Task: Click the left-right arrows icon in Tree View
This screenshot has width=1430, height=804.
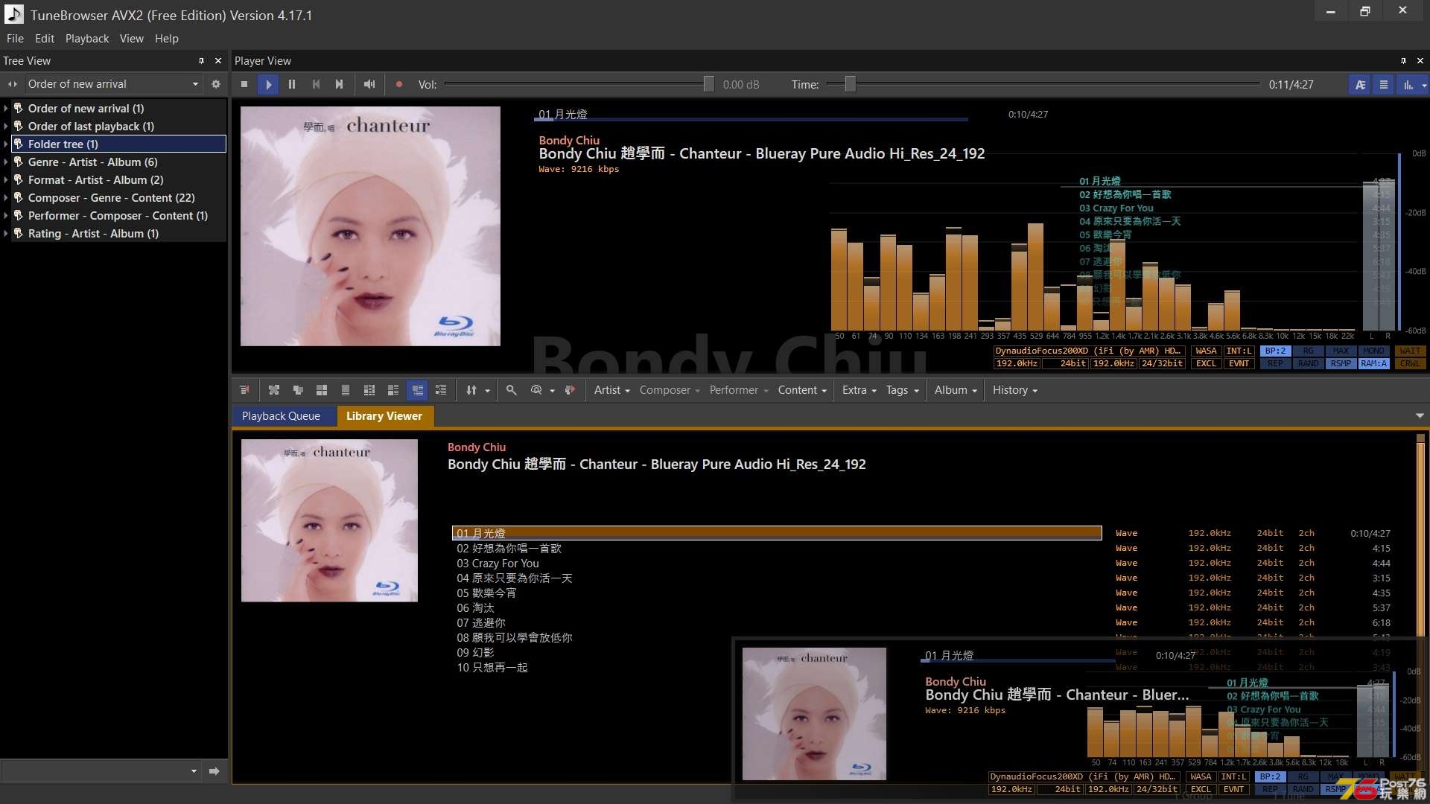Action: [13, 84]
